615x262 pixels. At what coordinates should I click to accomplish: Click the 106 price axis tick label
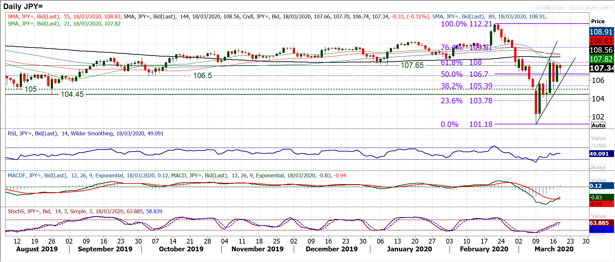[x=598, y=80]
